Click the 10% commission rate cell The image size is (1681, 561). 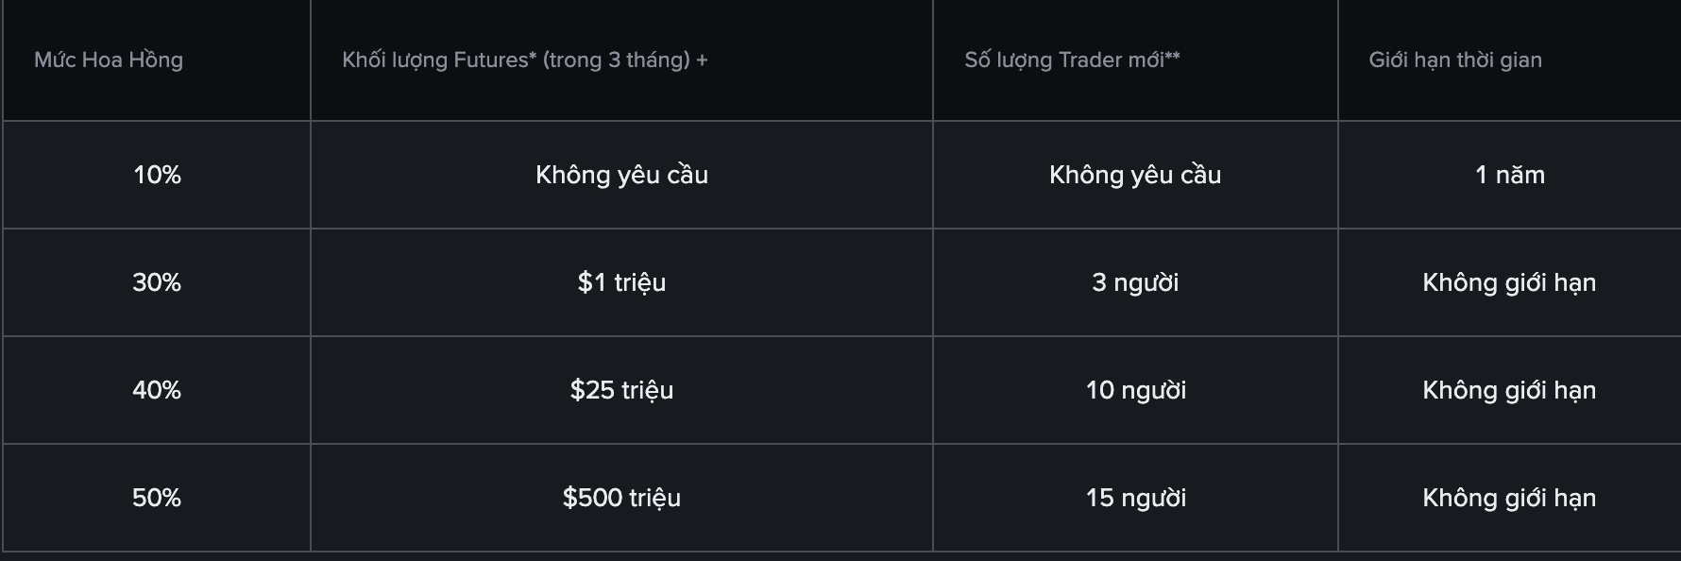tap(157, 175)
